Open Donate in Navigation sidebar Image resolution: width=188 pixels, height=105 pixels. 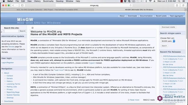(10, 78)
